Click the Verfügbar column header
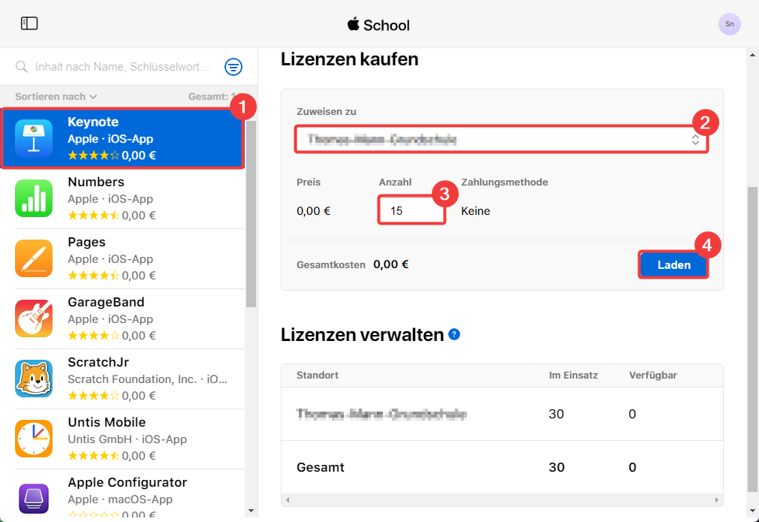Viewport: 759px width, 522px height. click(653, 376)
